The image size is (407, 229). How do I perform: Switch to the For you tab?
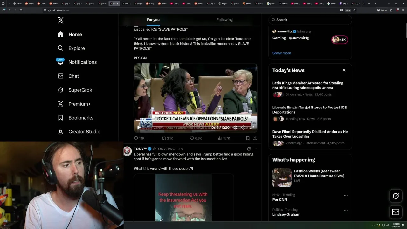pyautogui.click(x=153, y=20)
